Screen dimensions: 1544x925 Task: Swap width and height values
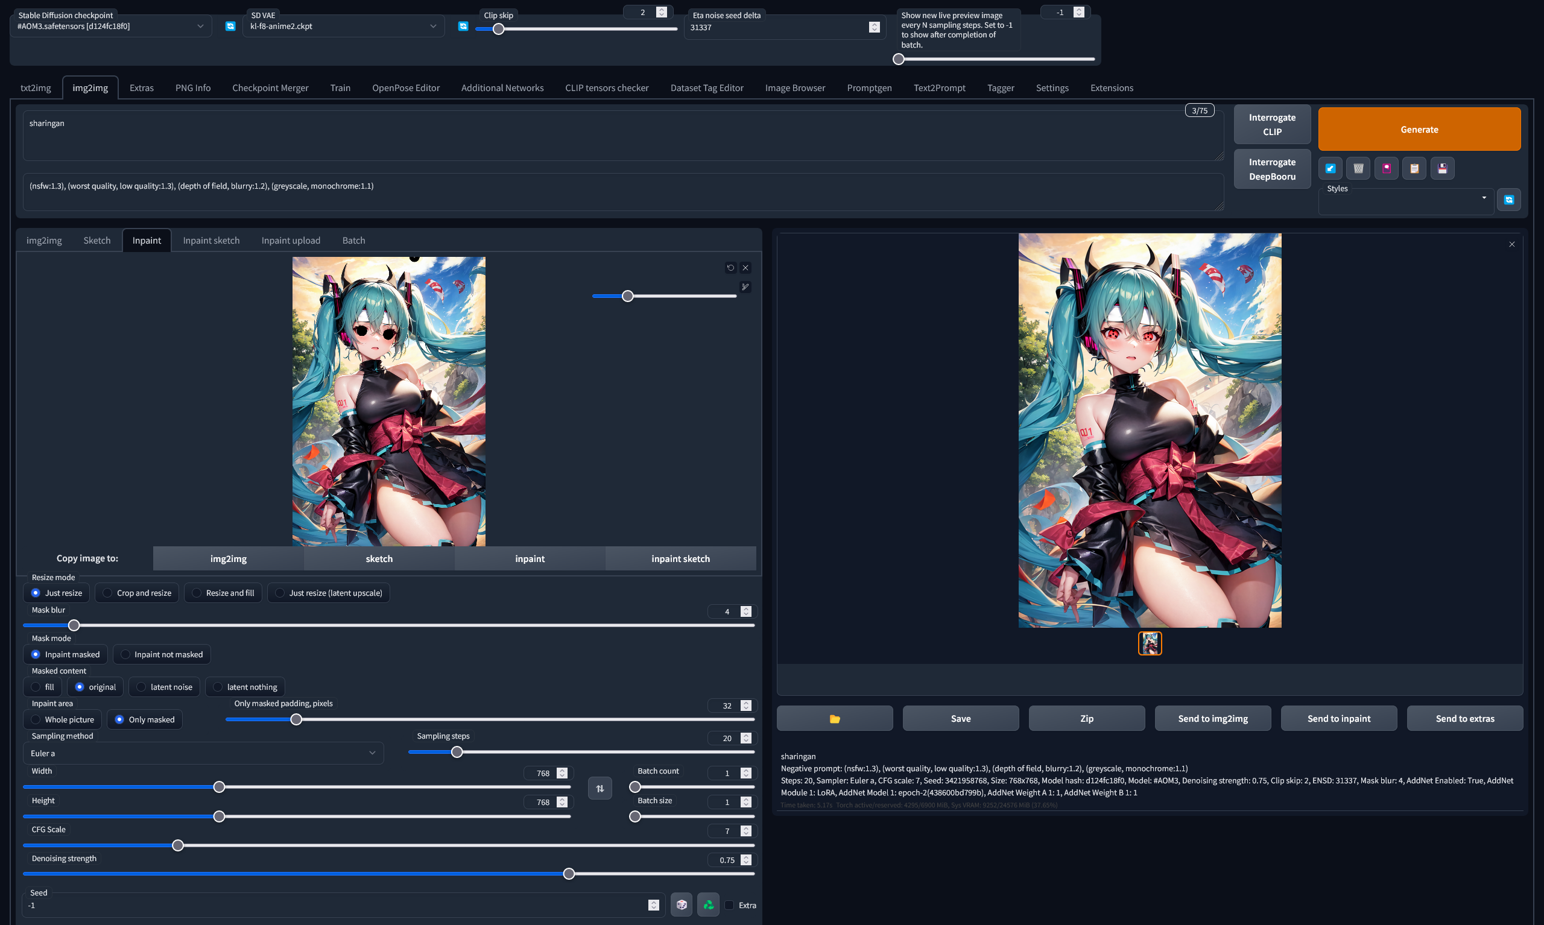[x=600, y=789]
